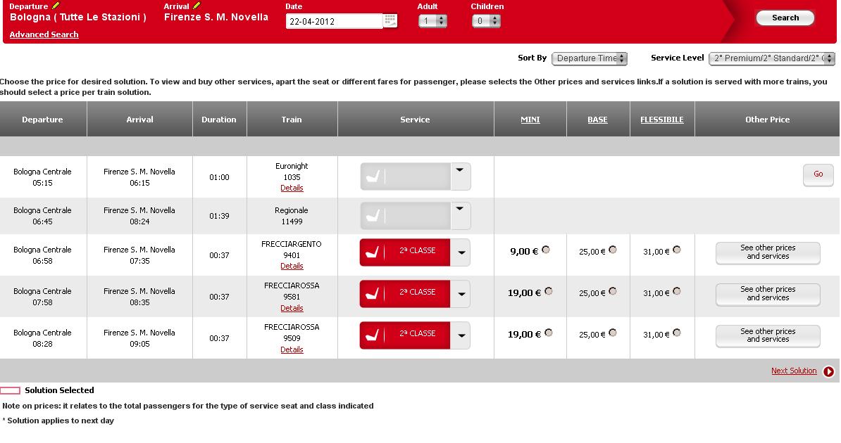Expand service dropdown arrow for Euronight 1035
The image size is (841, 443).
[x=460, y=176]
